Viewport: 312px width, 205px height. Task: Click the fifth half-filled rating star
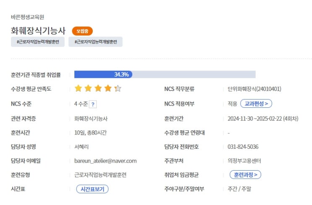click(118, 88)
